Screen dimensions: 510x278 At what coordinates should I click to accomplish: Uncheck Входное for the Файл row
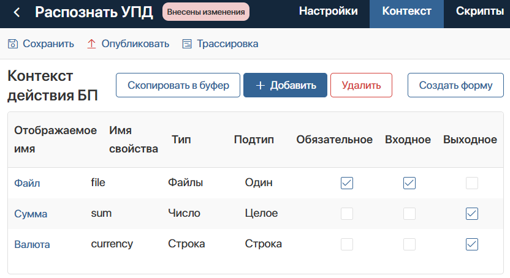click(409, 183)
